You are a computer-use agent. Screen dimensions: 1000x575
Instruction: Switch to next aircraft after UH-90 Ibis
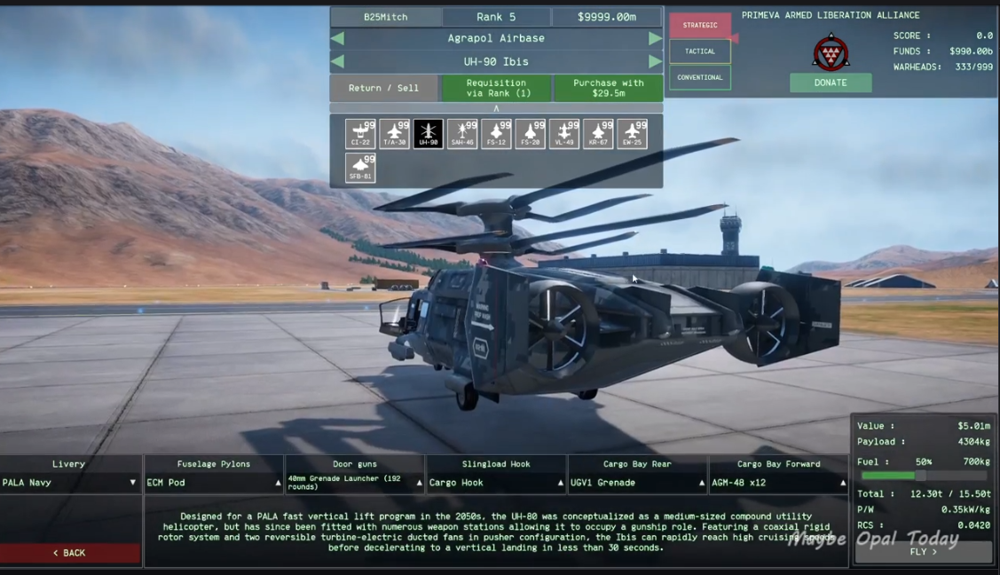pyautogui.click(x=655, y=61)
